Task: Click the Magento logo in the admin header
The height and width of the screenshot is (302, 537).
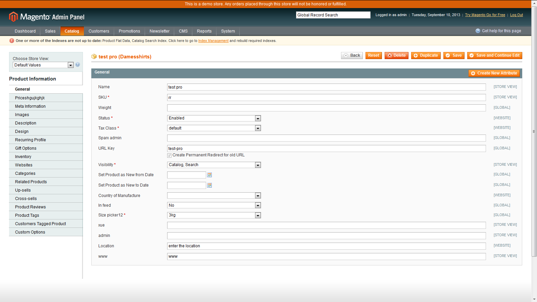Action: coord(13,16)
